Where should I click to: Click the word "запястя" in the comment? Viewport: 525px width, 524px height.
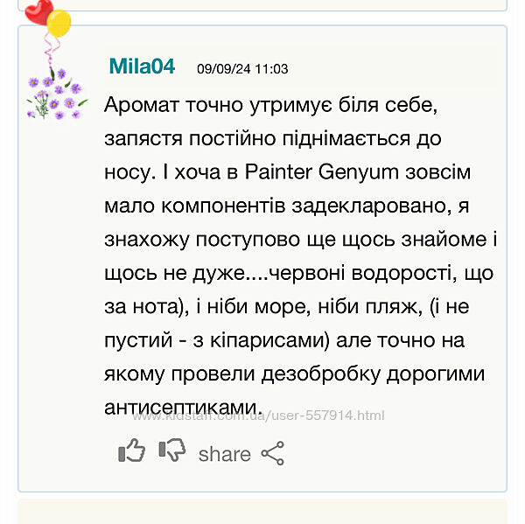pyautogui.click(x=139, y=139)
